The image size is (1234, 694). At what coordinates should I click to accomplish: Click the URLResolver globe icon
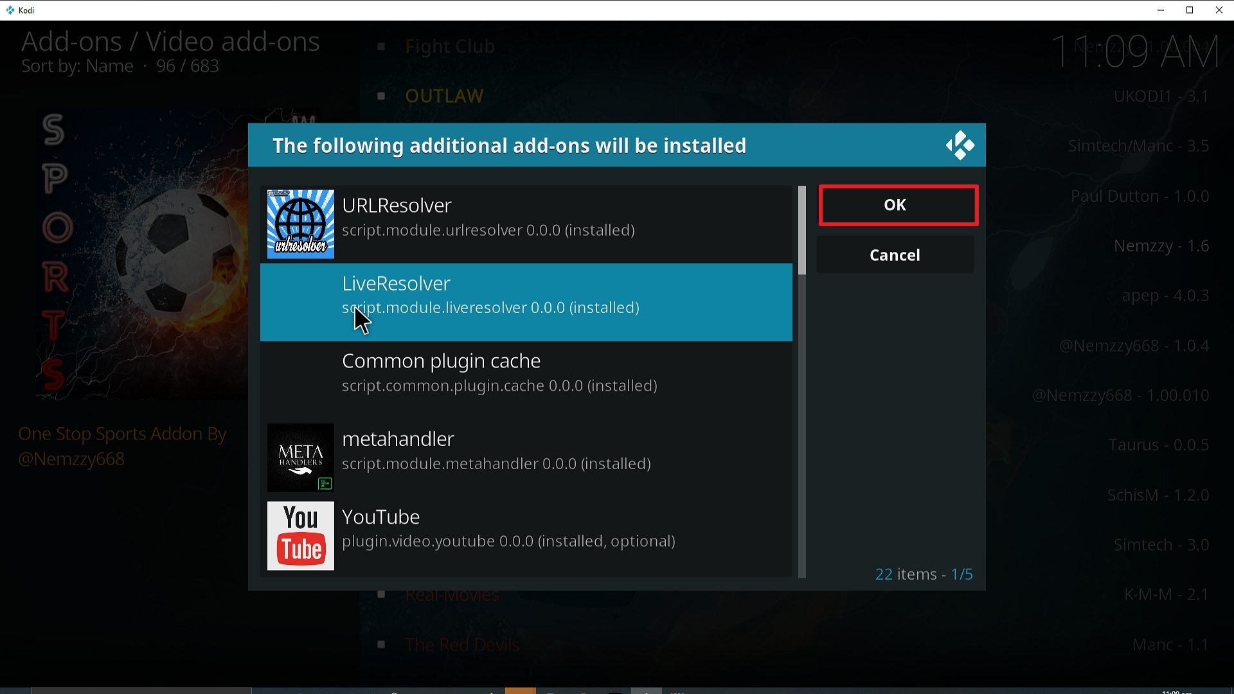[300, 224]
